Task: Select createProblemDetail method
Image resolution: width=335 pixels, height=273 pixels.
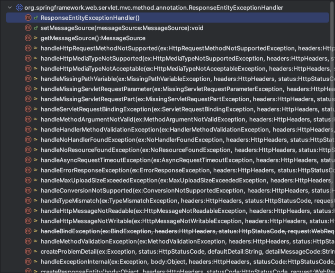Action: click(167, 251)
